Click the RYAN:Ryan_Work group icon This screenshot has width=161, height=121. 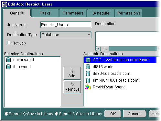88,87
